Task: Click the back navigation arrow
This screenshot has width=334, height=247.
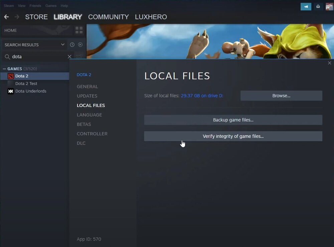Action: click(x=6, y=17)
